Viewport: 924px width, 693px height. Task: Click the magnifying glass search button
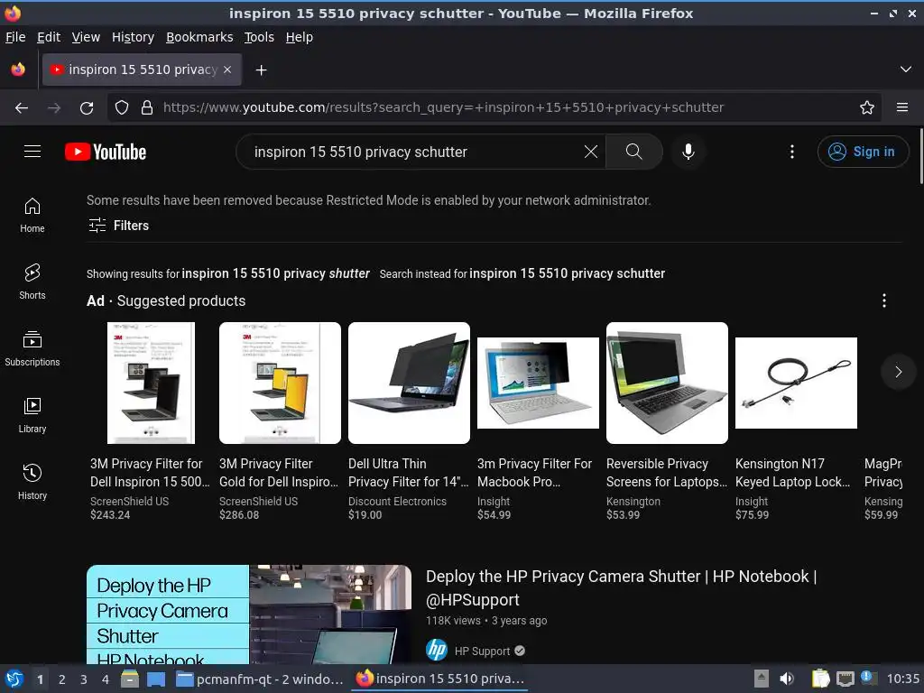[x=634, y=152]
